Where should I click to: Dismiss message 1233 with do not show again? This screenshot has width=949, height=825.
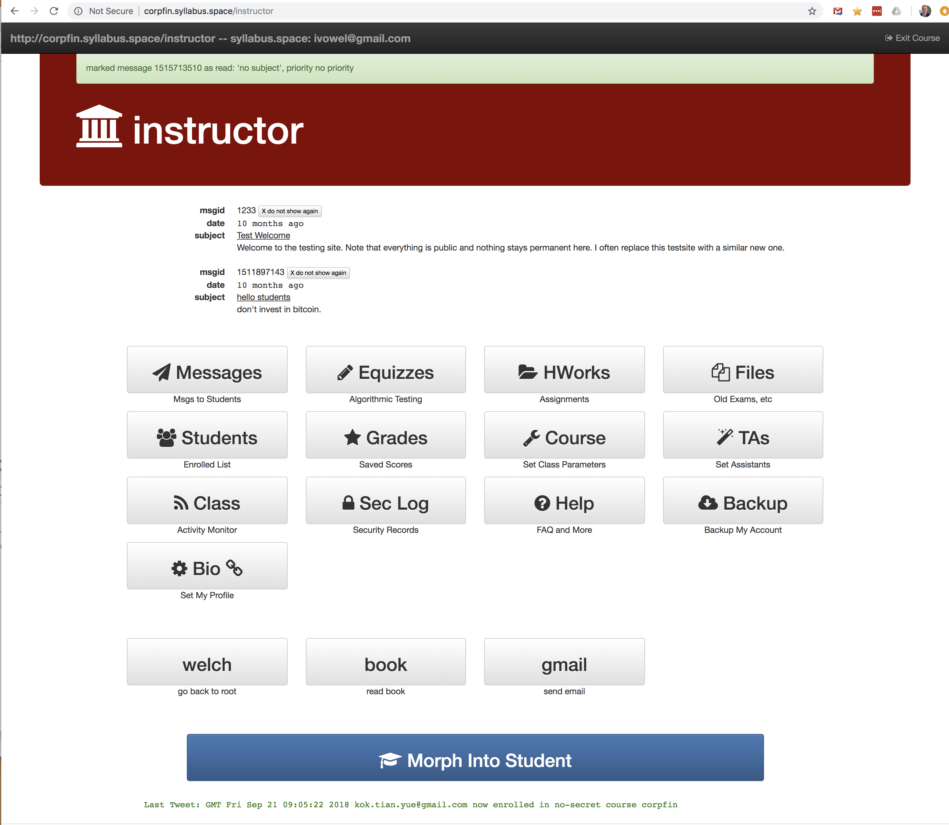[x=290, y=211]
